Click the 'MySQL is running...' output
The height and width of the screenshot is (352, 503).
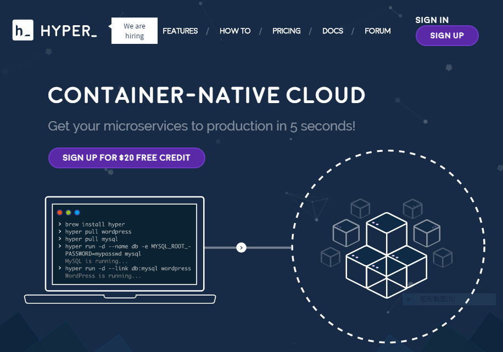point(96,261)
